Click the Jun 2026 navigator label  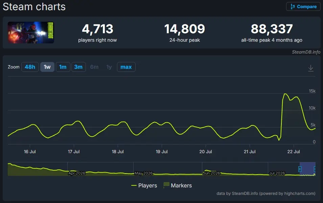click(212, 173)
